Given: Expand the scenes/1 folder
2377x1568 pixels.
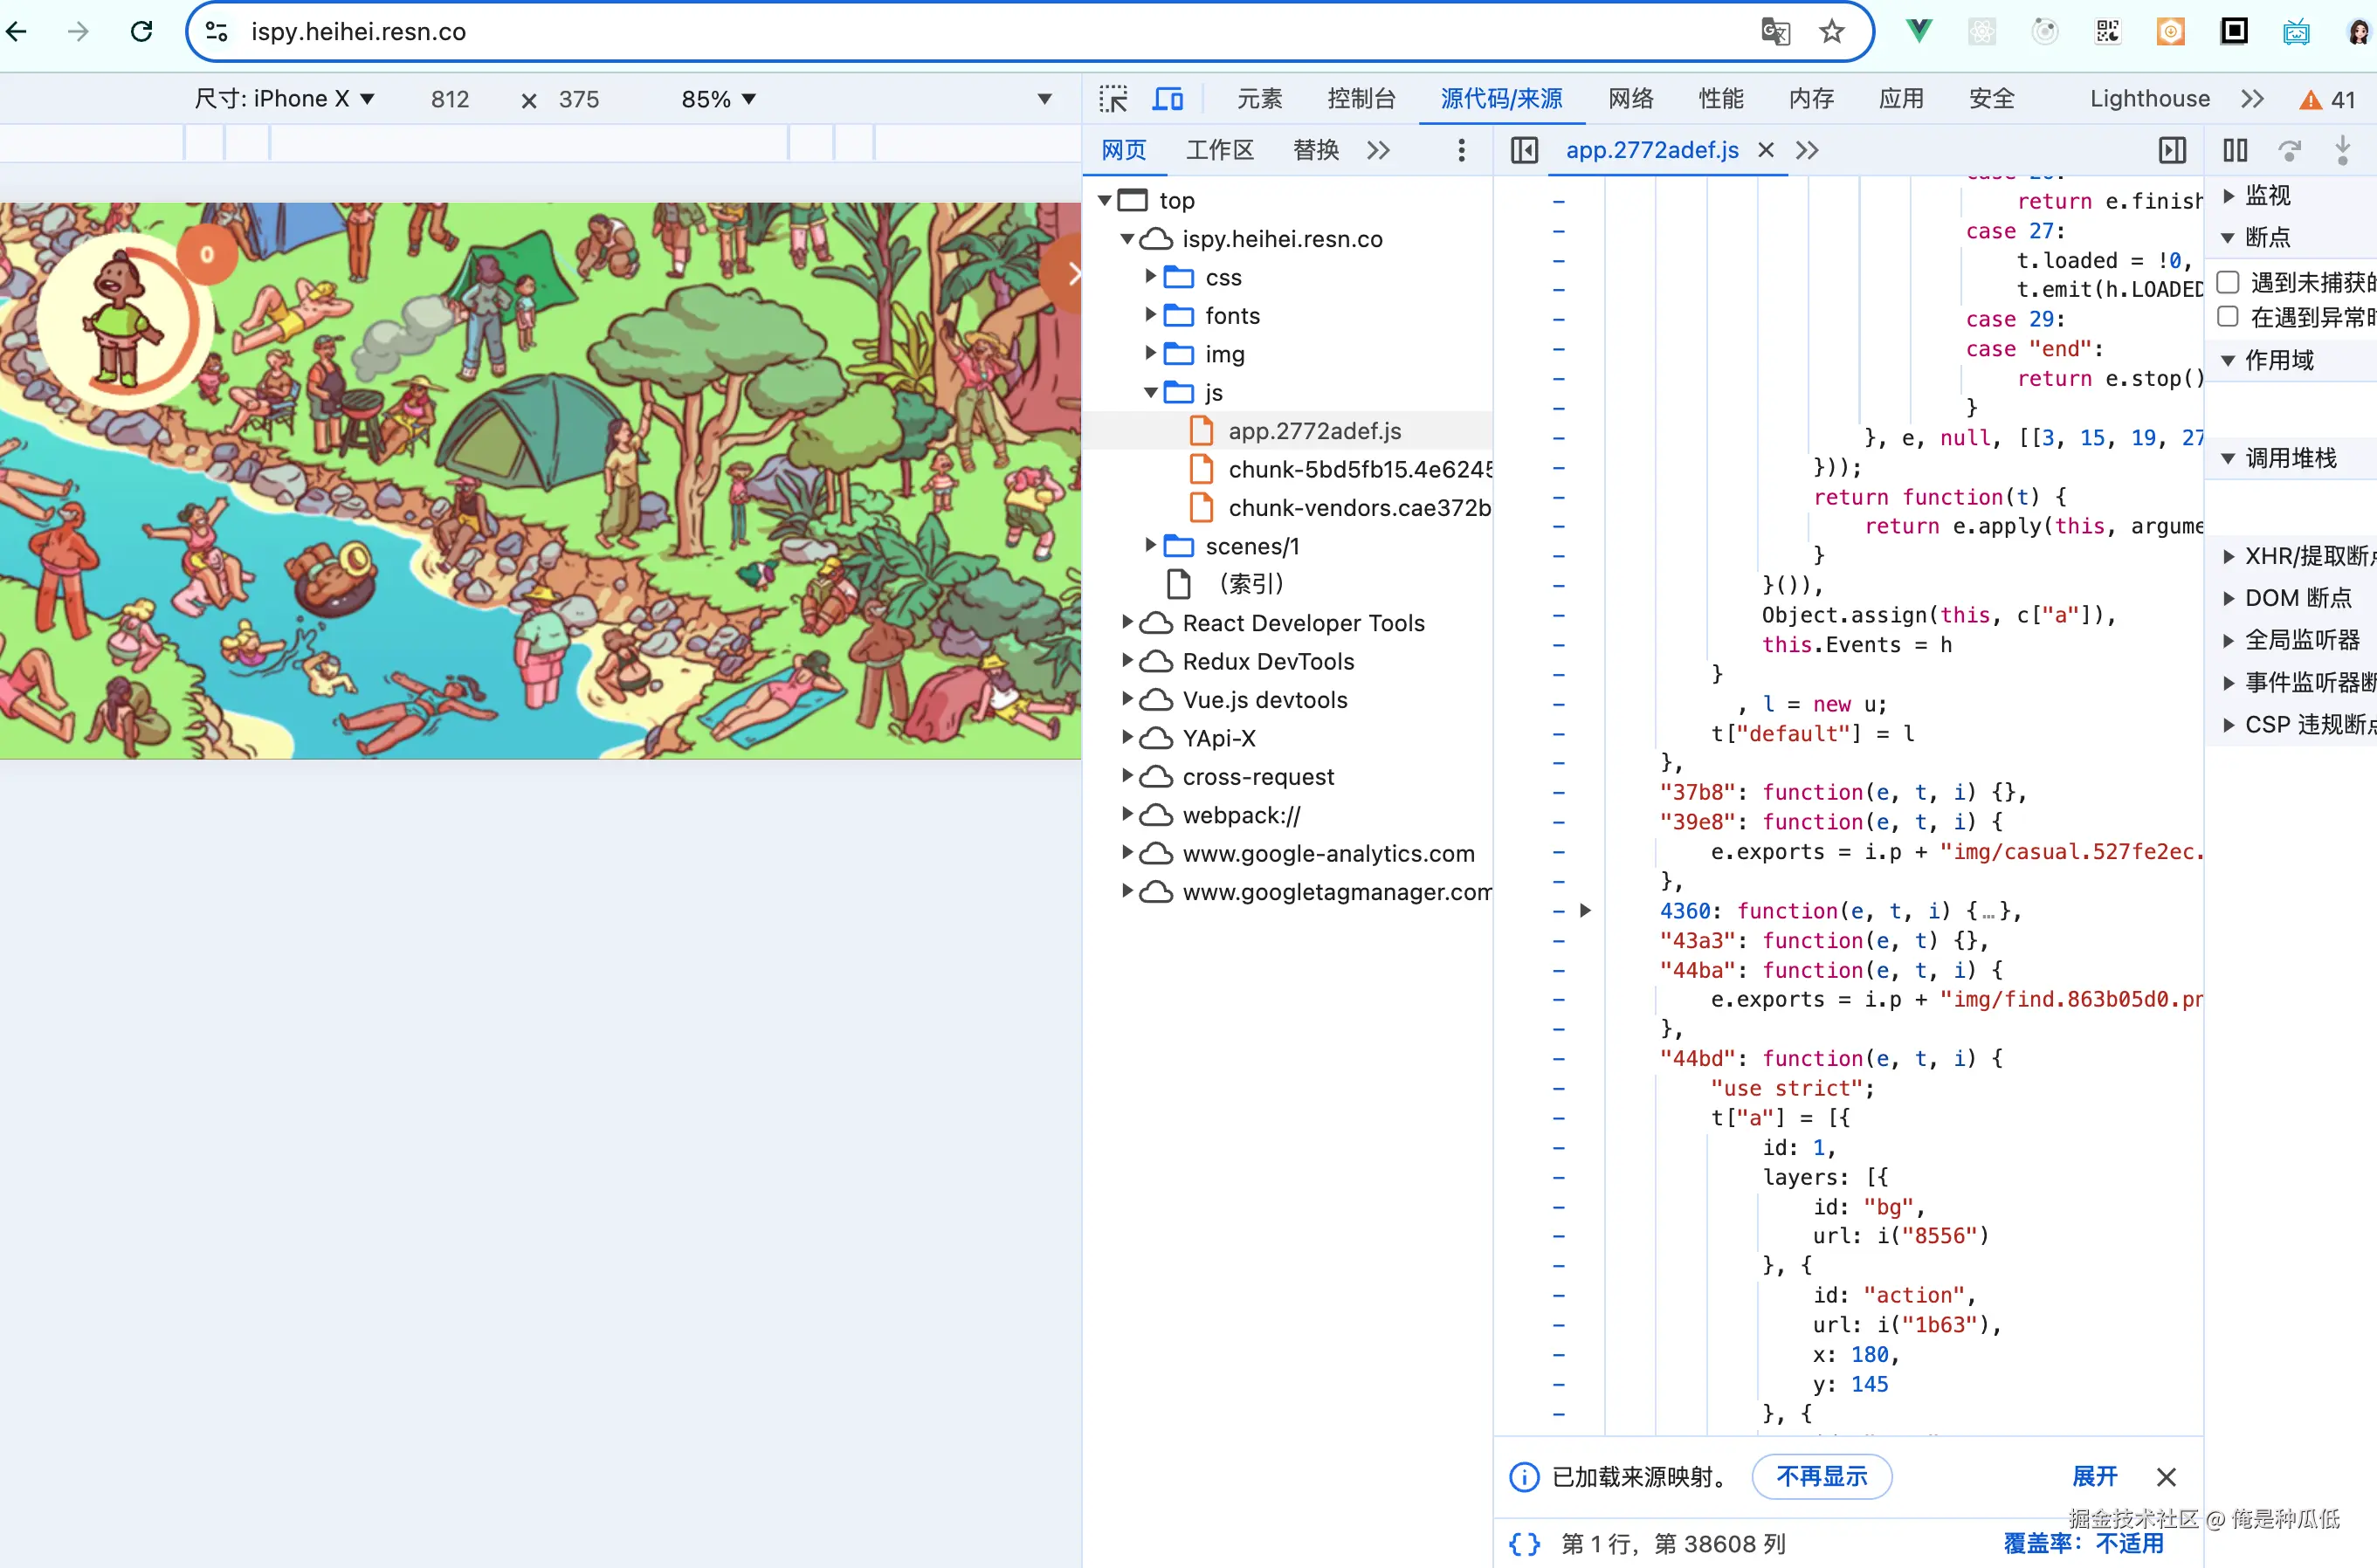Looking at the screenshot, I should (1150, 545).
